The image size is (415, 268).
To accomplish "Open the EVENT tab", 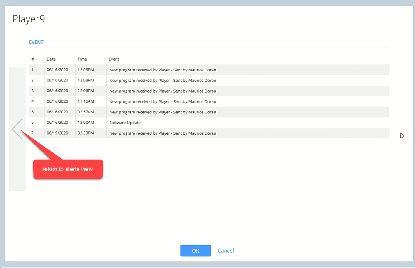I will coord(36,42).
